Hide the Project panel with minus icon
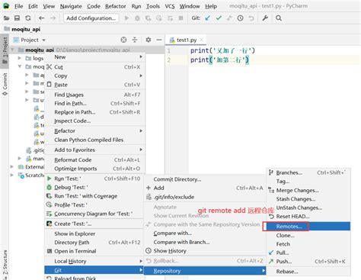Image resolution: width=361 pixels, height=280 pixels. [159, 40]
